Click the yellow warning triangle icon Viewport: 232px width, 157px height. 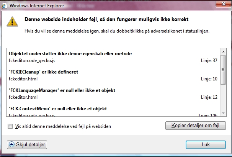pyautogui.click(x=14, y=21)
